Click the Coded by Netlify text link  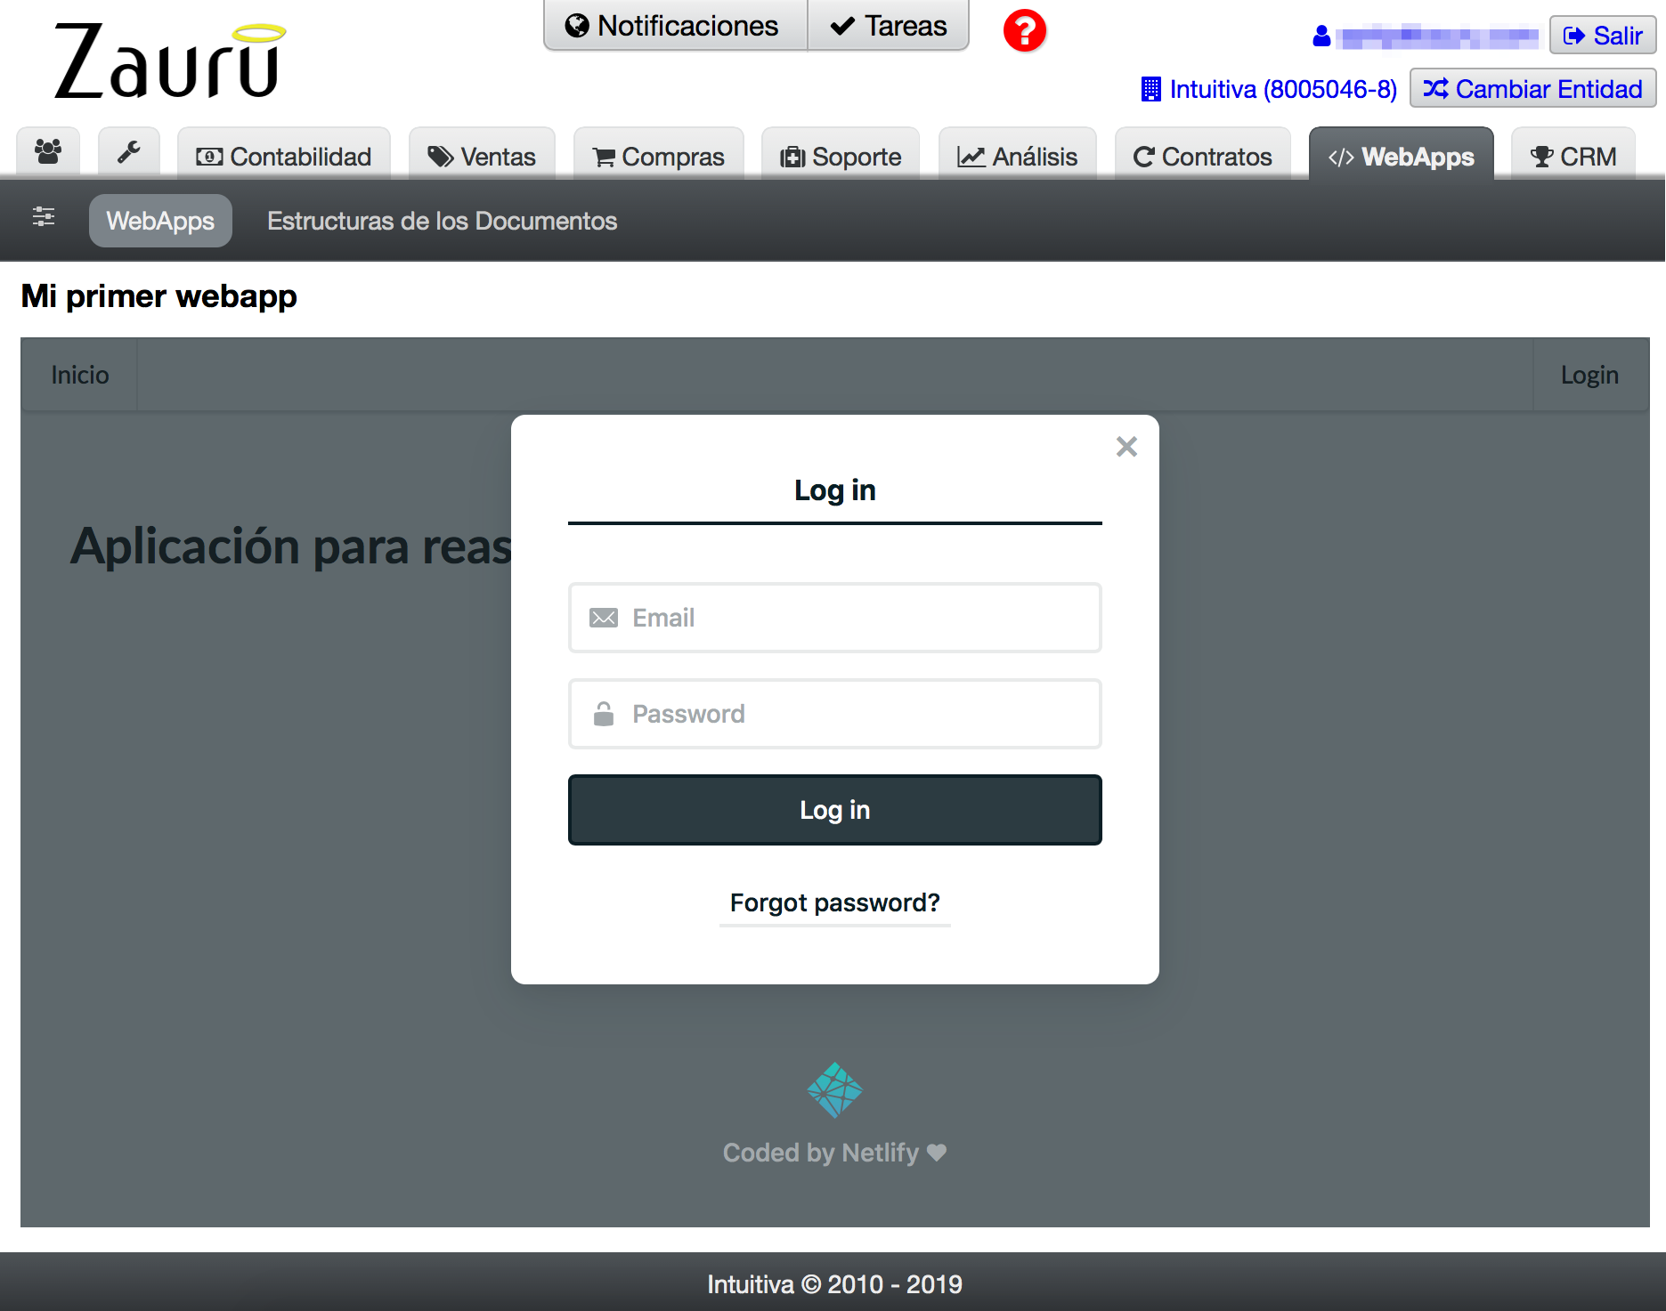[834, 1153]
